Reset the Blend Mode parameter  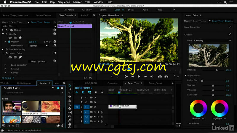click(x=55, y=46)
